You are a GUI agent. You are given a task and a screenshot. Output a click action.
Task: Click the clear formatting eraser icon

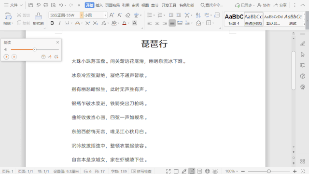pyautogui.click(x=128, y=15)
